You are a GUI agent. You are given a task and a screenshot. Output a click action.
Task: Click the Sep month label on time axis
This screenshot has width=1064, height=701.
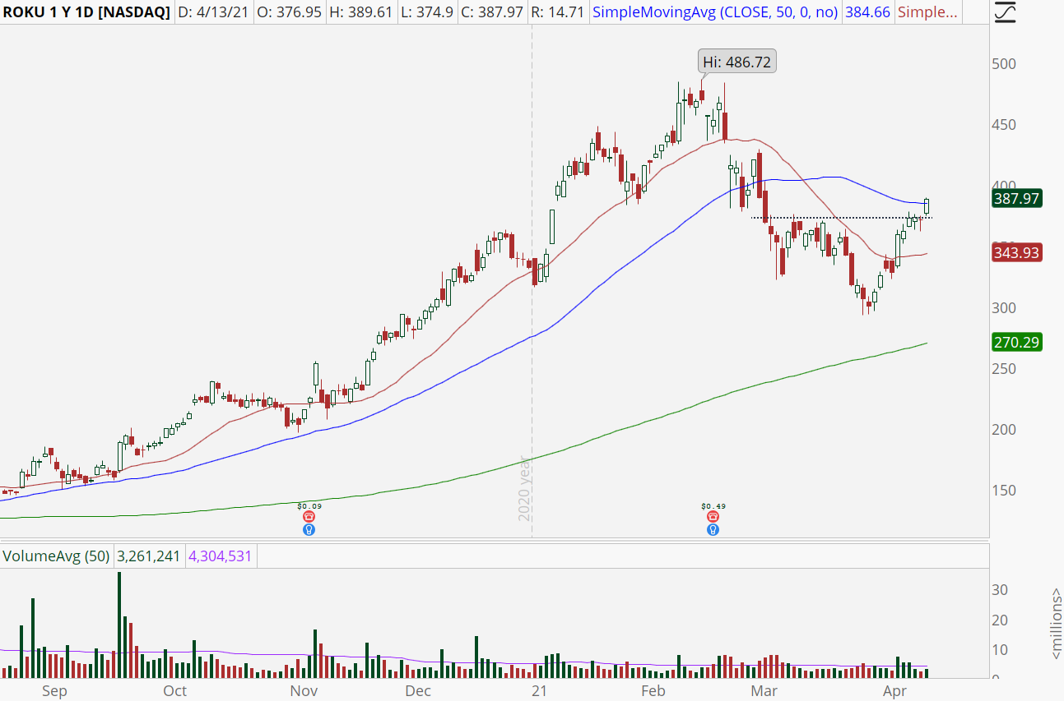[x=54, y=691]
